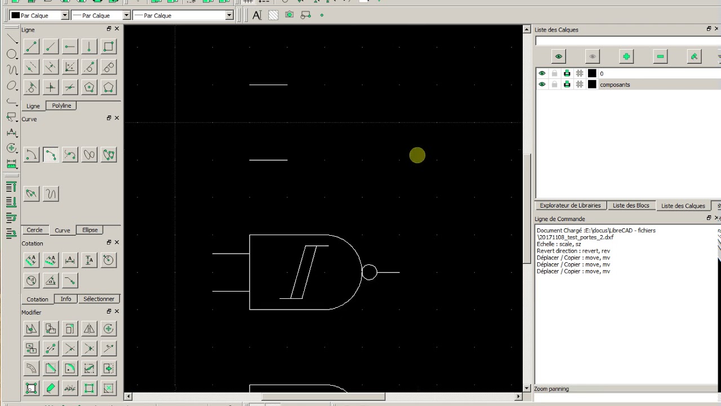Pick the leader dimension tool
721x406 pixels.
pos(70,280)
